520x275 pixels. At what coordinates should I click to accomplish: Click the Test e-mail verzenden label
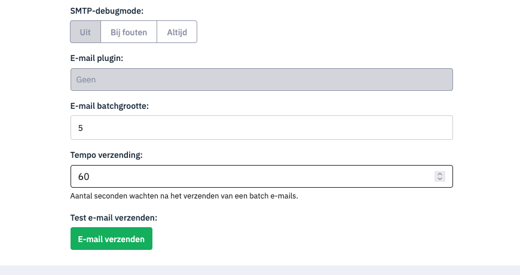coord(114,218)
